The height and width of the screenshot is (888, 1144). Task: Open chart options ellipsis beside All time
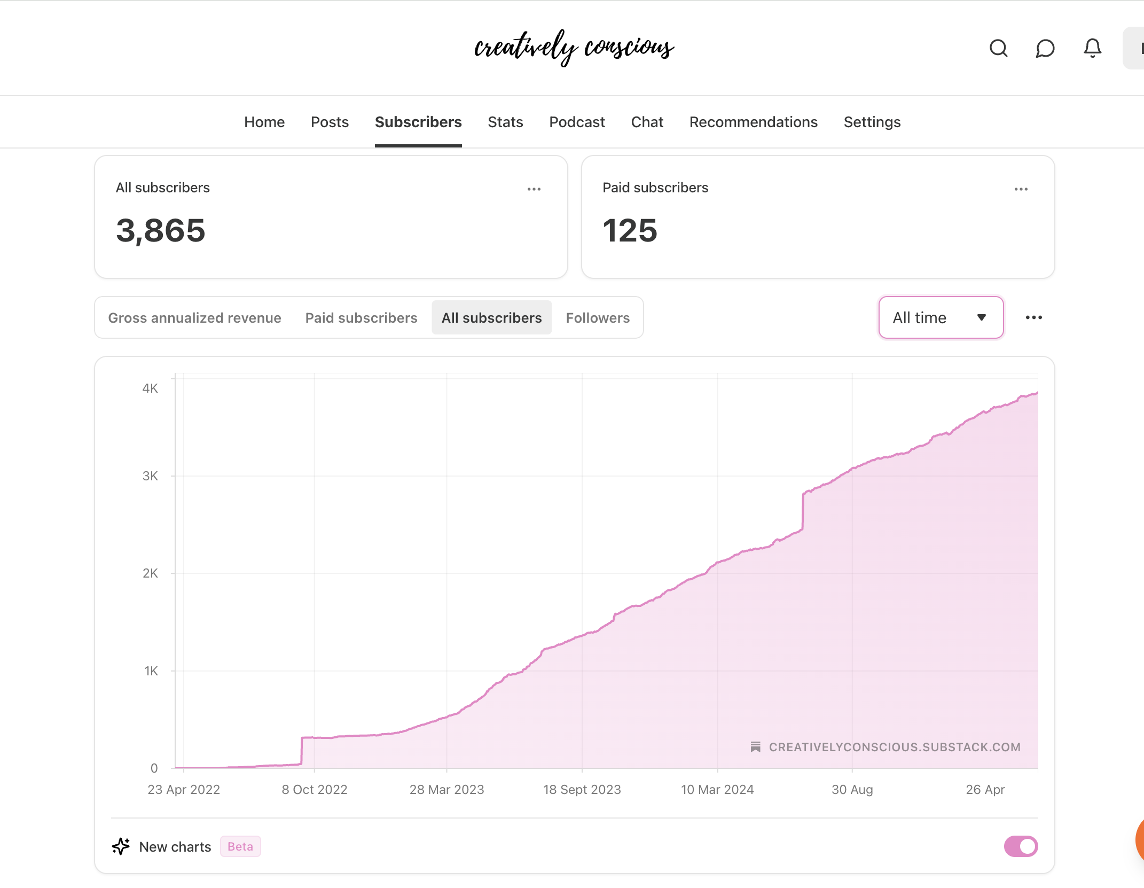[1033, 317]
